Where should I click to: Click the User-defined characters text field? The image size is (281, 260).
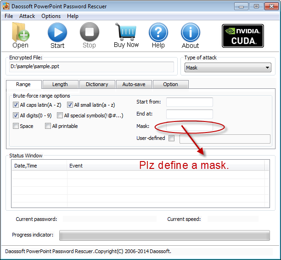point(225,139)
